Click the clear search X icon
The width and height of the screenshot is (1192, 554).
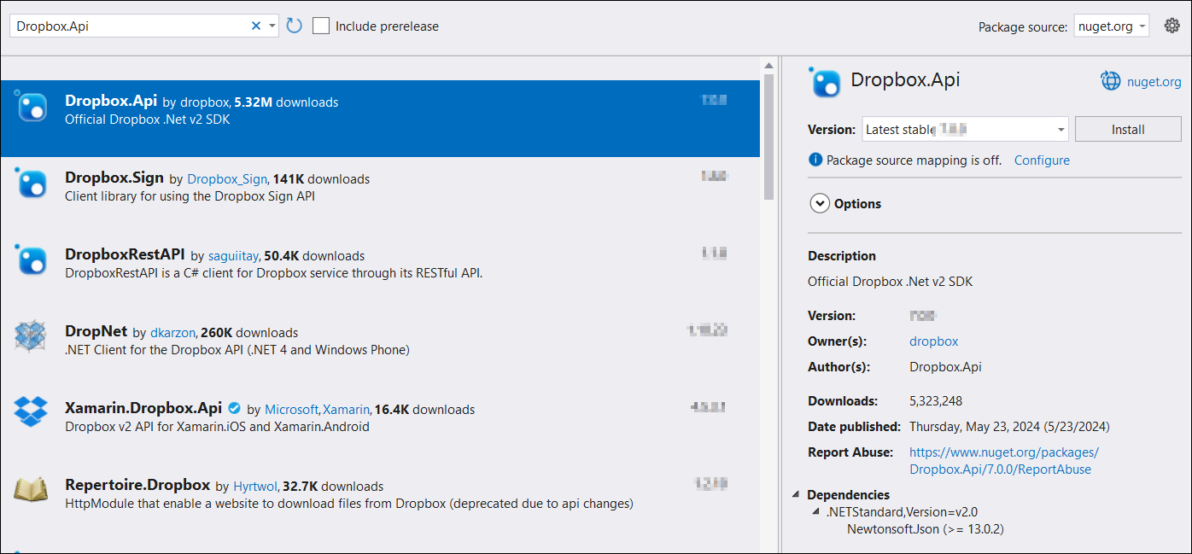(255, 26)
